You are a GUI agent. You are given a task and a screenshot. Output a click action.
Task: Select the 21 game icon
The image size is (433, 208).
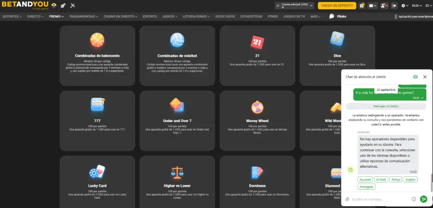pos(257,42)
